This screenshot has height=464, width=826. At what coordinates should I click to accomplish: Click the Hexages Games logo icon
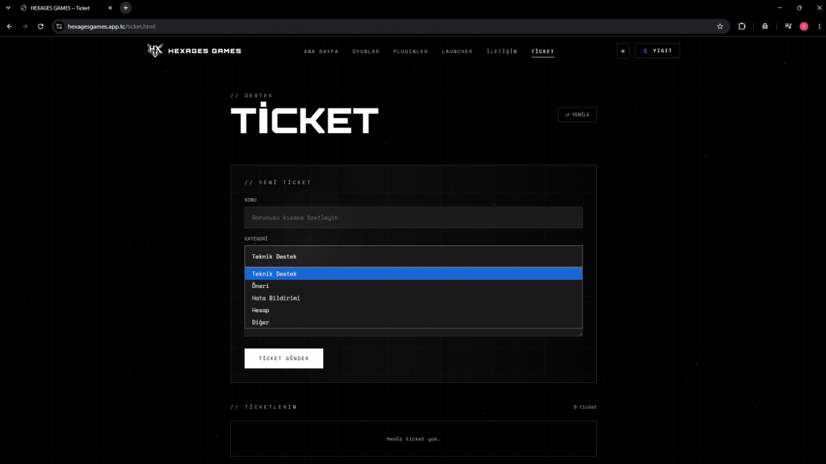(155, 51)
